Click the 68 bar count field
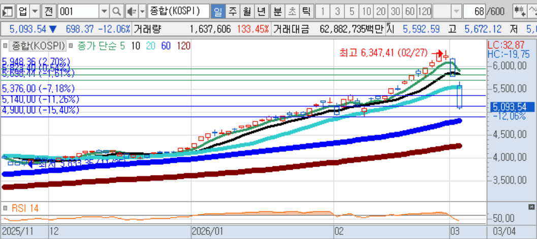This screenshot has height=239, width=537. (x=475, y=12)
